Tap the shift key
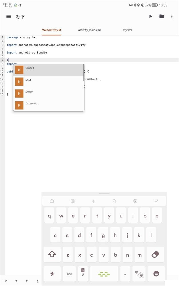 52,254
